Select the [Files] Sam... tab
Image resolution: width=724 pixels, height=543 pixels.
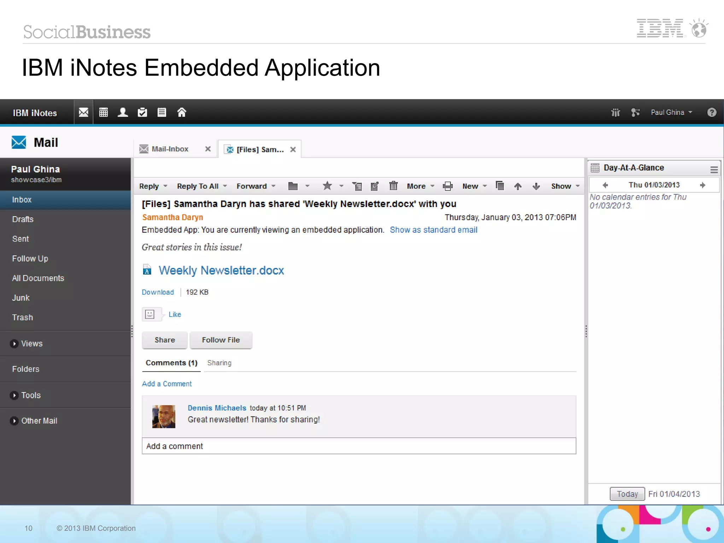[260, 149]
